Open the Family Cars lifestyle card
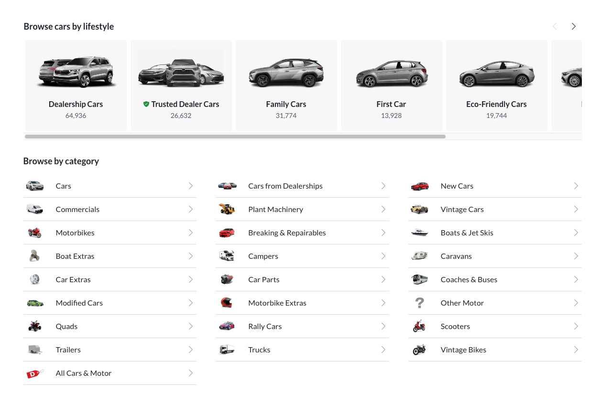Screen dimensions: 590x393 [286, 85]
